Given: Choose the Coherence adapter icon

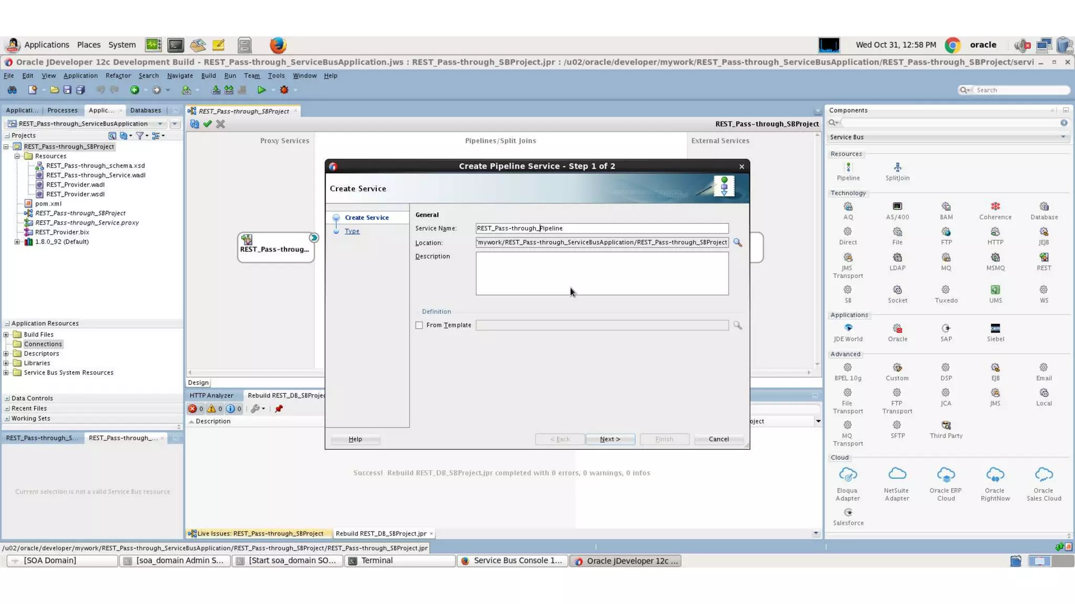Looking at the screenshot, I should [995, 207].
